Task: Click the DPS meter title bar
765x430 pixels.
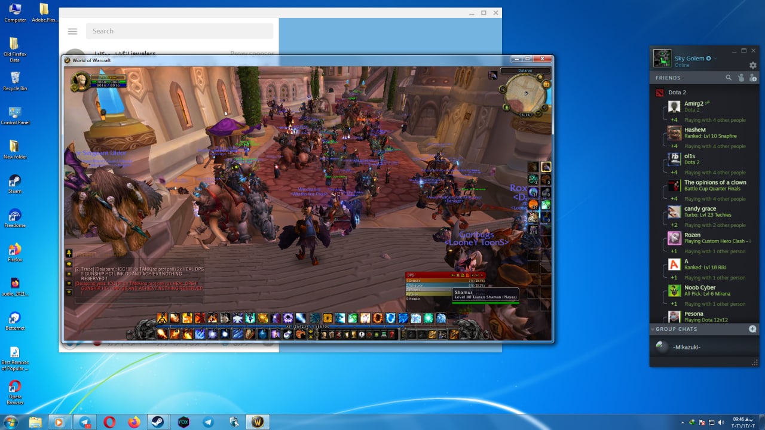Action: click(x=445, y=275)
